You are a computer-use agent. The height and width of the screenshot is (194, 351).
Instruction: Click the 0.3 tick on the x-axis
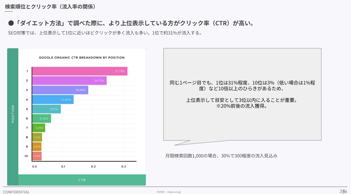point(124,167)
